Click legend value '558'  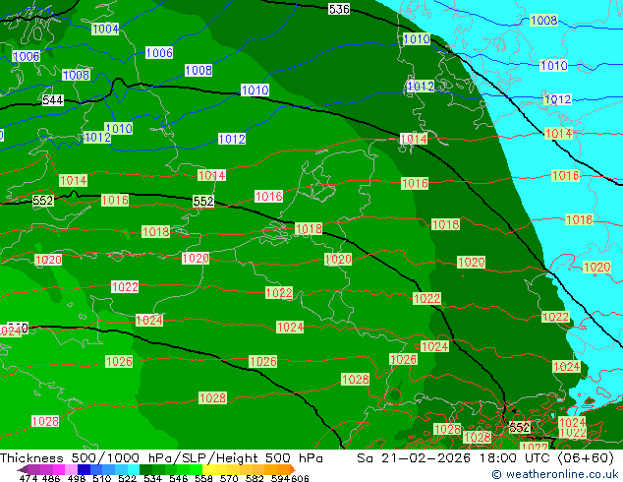pyautogui.click(x=203, y=478)
